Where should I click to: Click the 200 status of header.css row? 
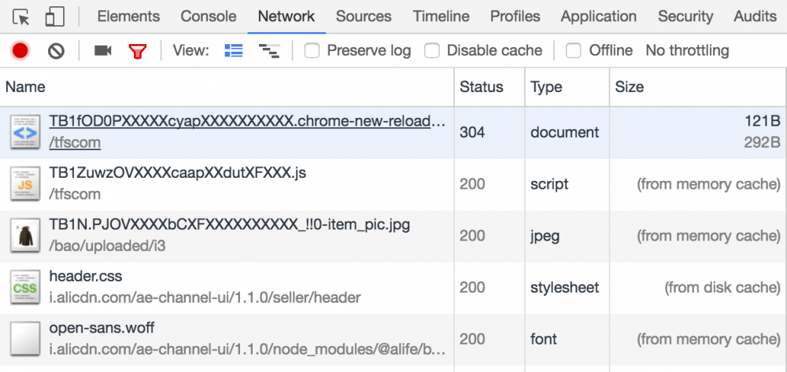point(472,287)
